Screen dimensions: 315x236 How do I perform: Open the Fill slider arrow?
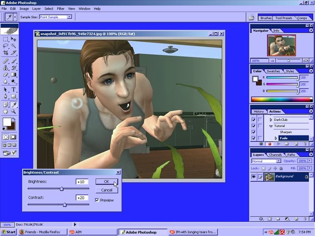(309, 168)
